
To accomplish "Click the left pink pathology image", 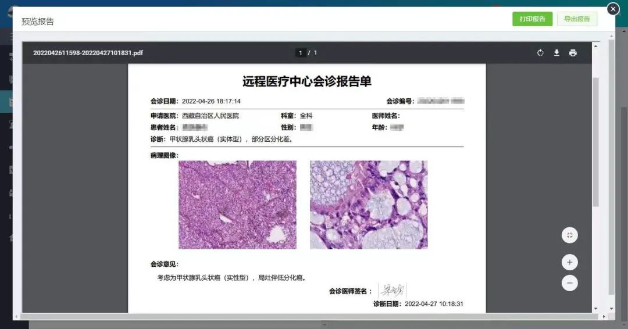I will point(237,205).
